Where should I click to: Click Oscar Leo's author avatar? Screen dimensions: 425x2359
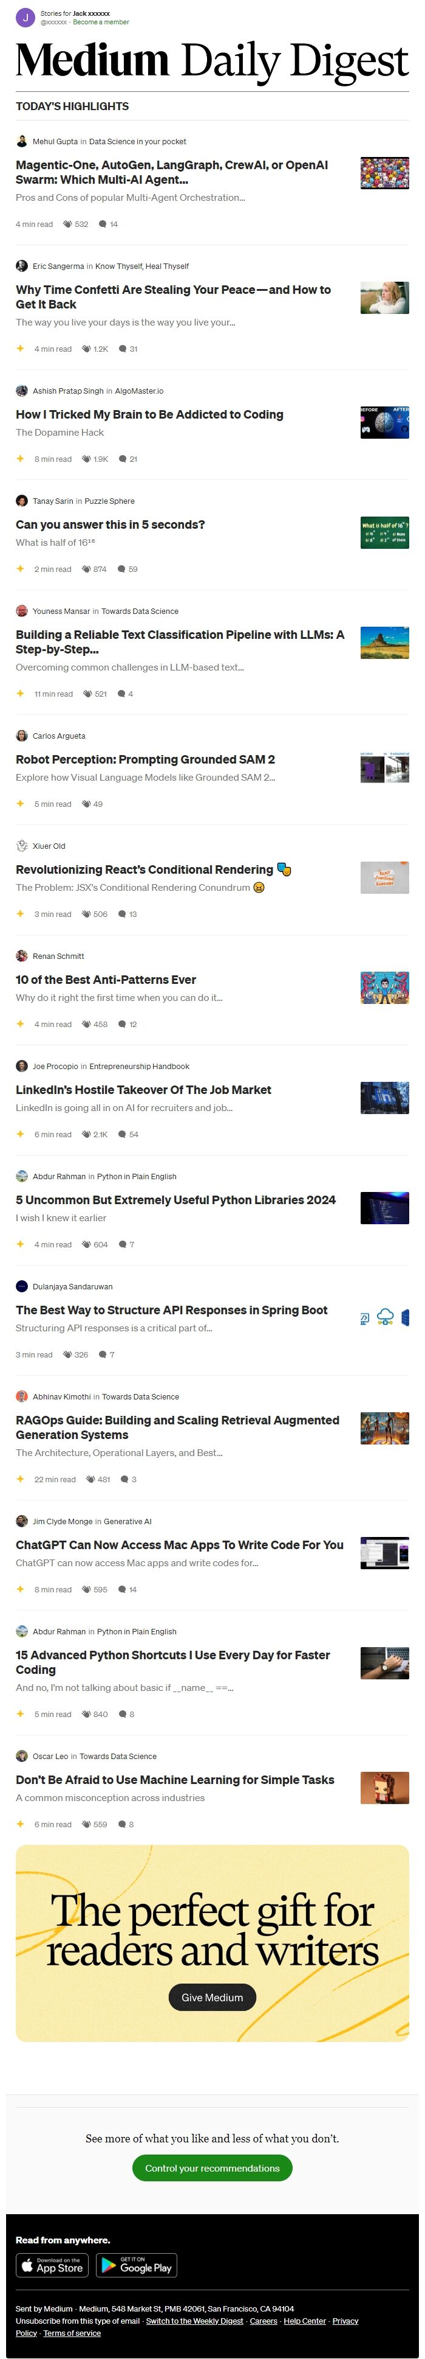(x=22, y=1755)
